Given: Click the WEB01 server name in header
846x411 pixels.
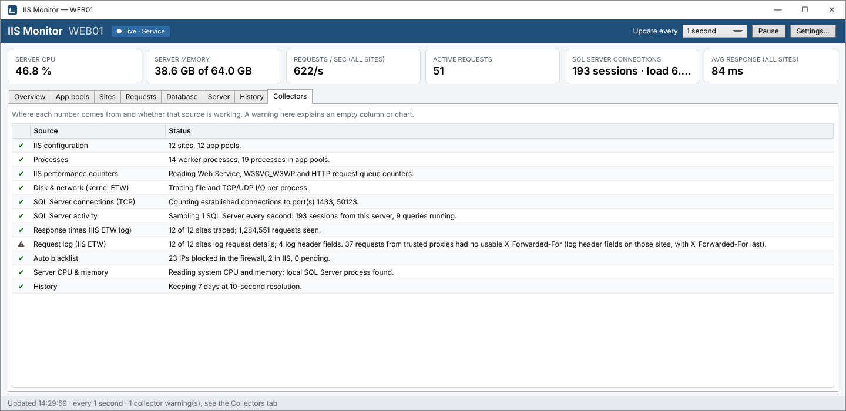Looking at the screenshot, I should [x=86, y=31].
